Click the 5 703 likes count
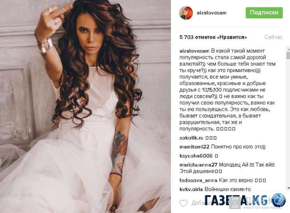 pyautogui.click(x=213, y=37)
